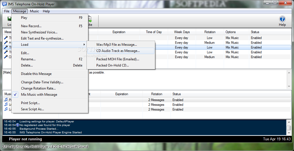Click the messages Rotation column header
The height and width of the screenshot is (151, 294).
(210, 32)
